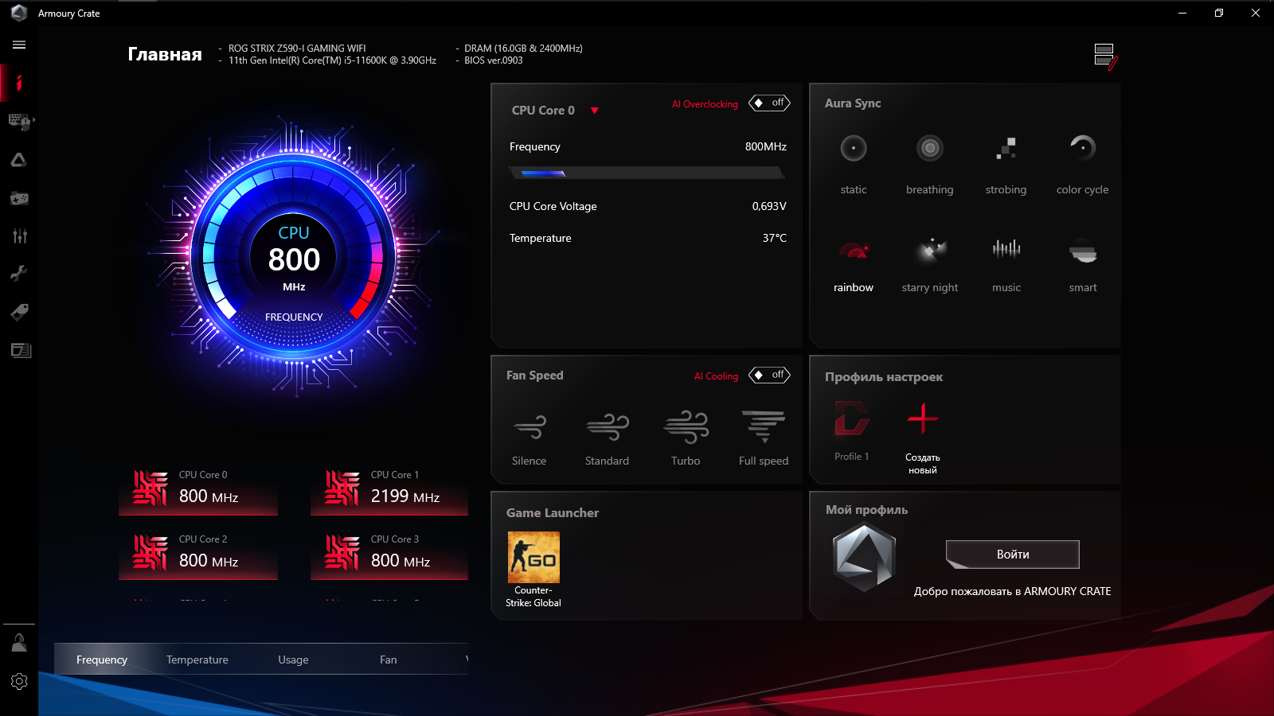Screen dimensions: 1274x716
Task: Enable AI Cooling
Action: click(x=768, y=375)
